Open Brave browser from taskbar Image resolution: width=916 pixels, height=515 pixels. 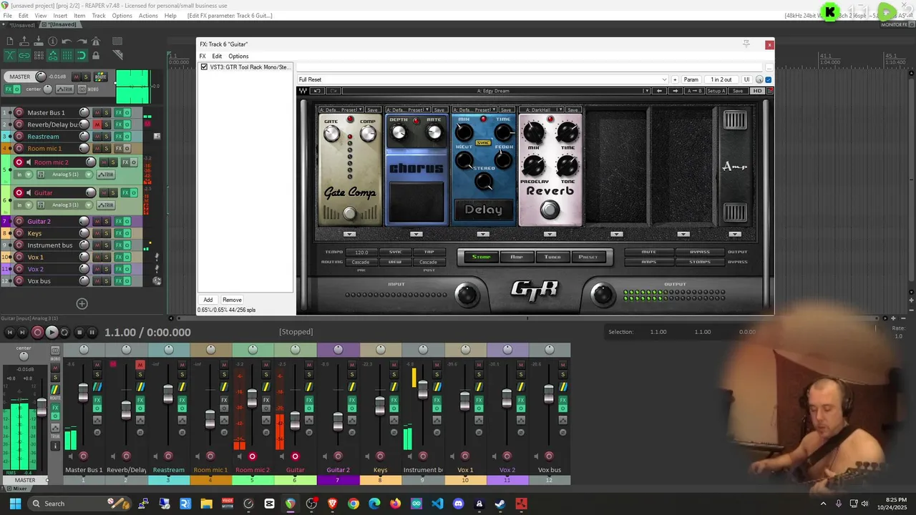point(332,504)
